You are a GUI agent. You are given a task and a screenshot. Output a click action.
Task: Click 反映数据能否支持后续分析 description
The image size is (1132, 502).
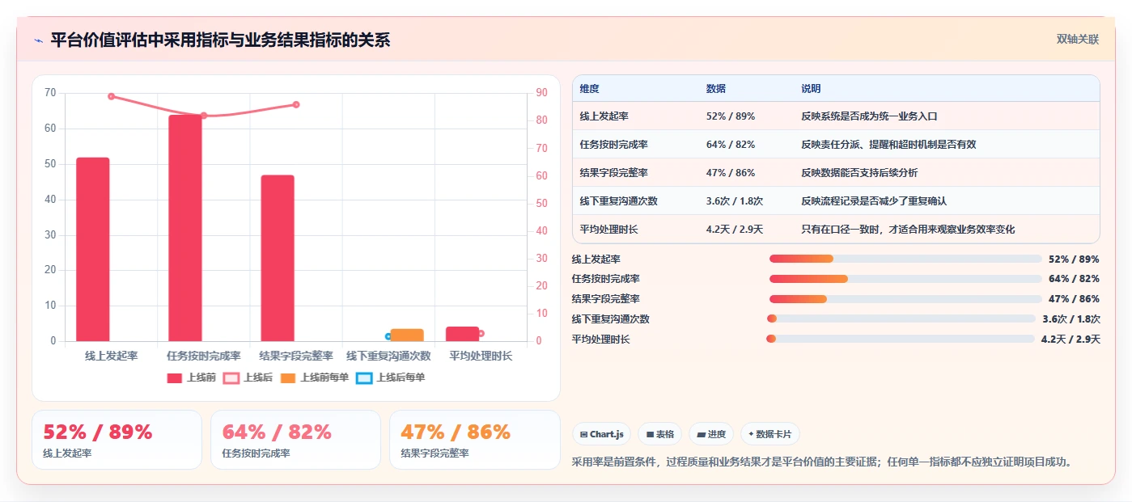coord(859,173)
